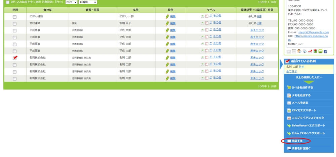This screenshot has height=157, width=336.
Task: Toggle the 絞り込み結果を全て選択 checkbox
Action: 7,2
